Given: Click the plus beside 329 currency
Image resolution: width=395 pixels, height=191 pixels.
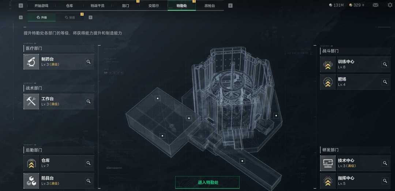Looking at the screenshot, I should coord(363,5).
